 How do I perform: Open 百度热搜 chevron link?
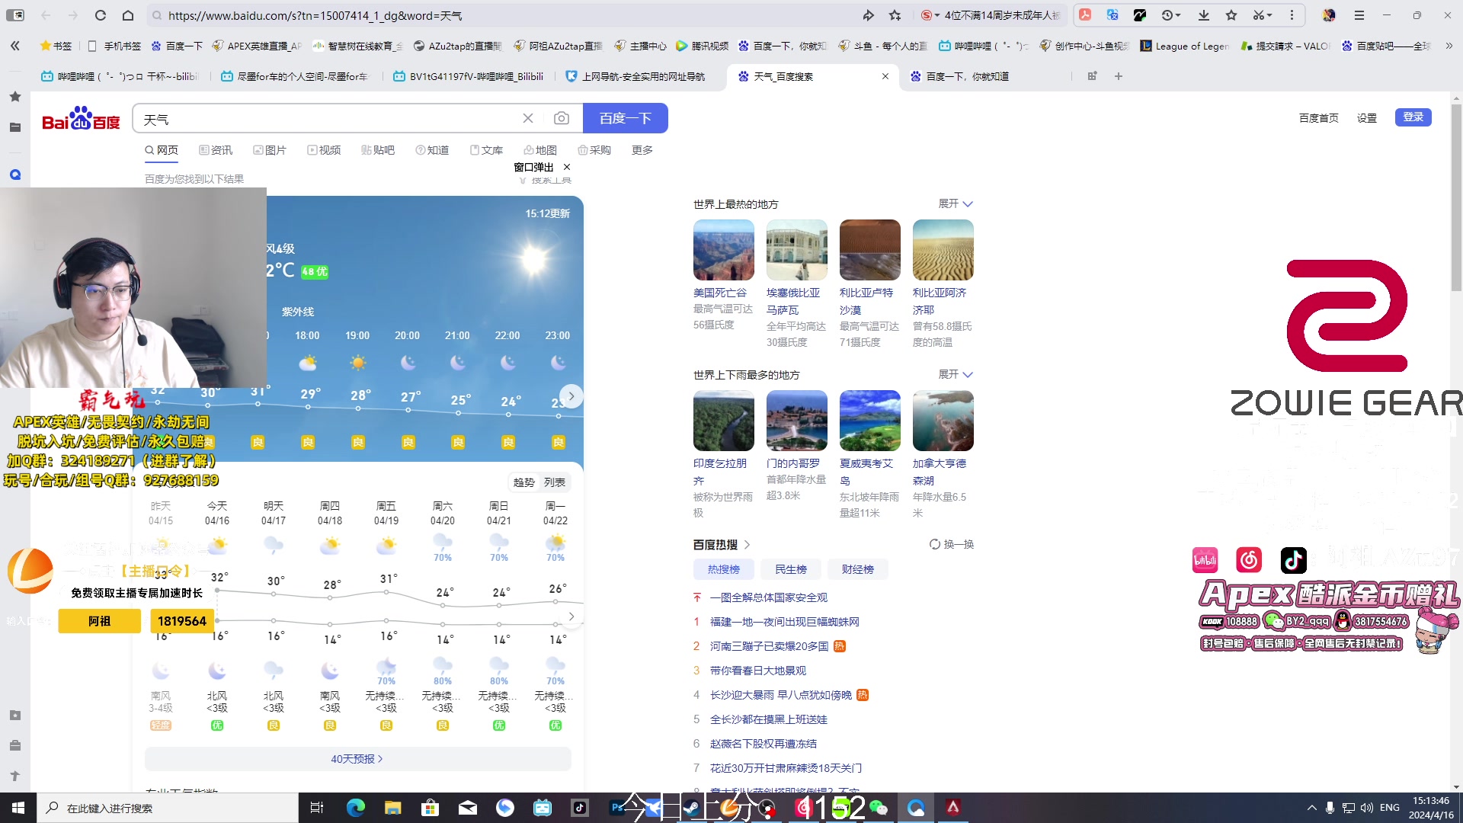click(747, 545)
